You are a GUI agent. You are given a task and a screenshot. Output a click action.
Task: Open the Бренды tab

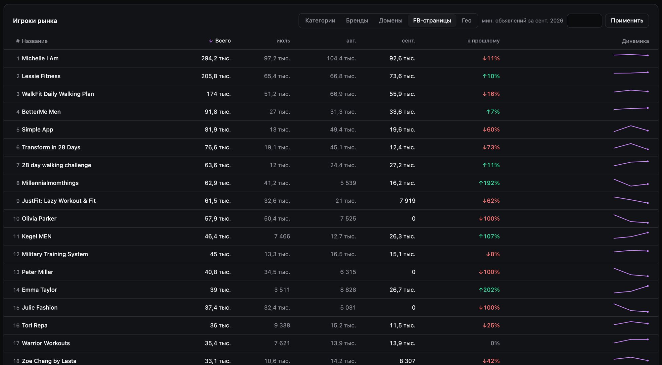357,21
